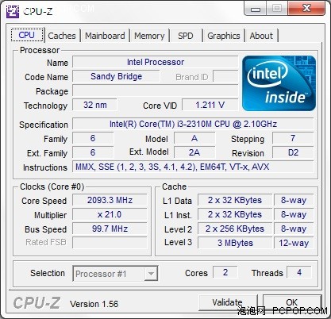This screenshot has width=331, height=319.
Task: Close the CPU-Z window
Action: pyautogui.click(x=306, y=9)
